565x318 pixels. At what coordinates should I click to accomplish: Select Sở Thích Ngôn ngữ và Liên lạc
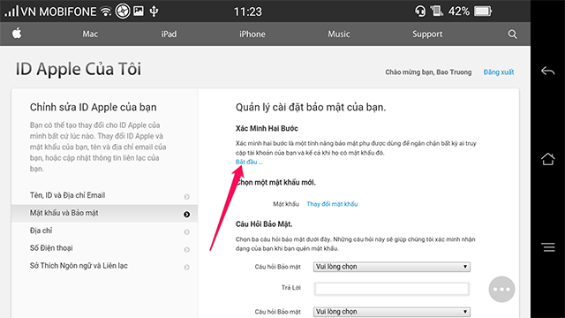tap(104, 266)
